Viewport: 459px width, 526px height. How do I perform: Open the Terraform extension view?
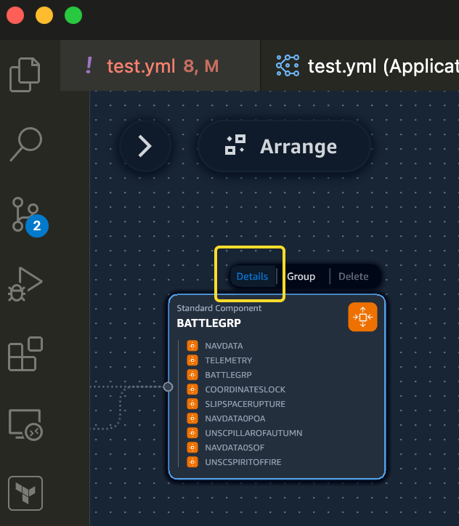point(25,493)
